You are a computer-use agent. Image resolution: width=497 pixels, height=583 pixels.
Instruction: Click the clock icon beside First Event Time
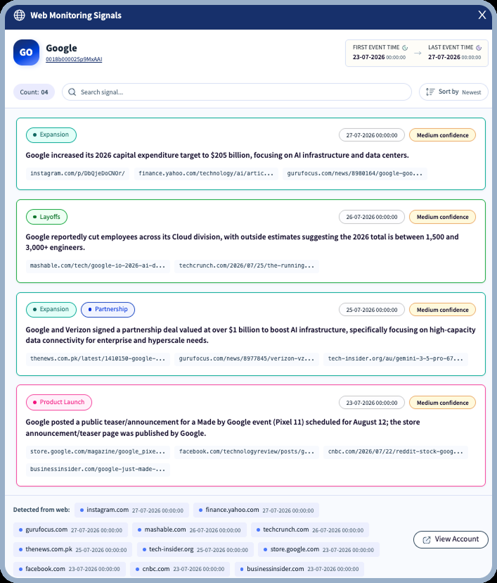[x=405, y=48]
